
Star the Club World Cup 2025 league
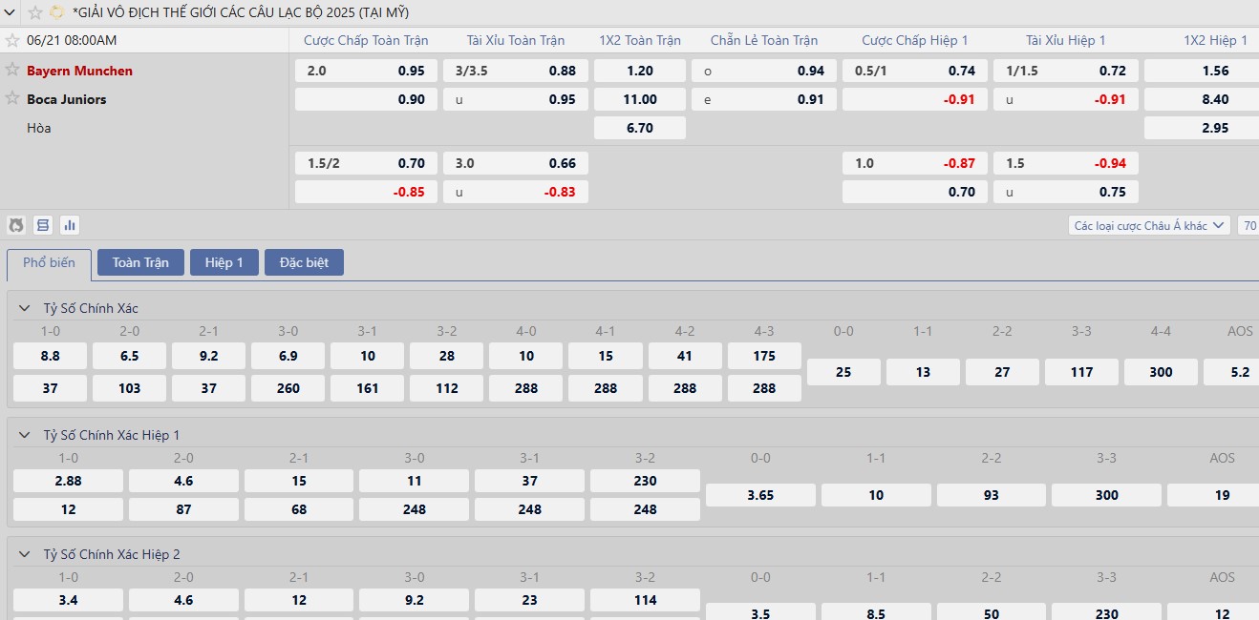click(35, 12)
